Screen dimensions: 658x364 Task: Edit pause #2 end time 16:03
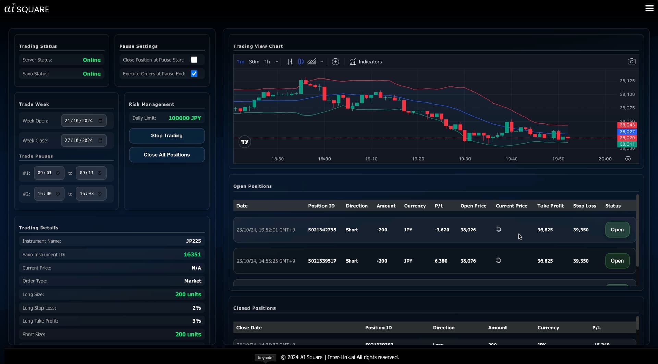pyautogui.click(x=91, y=194)
